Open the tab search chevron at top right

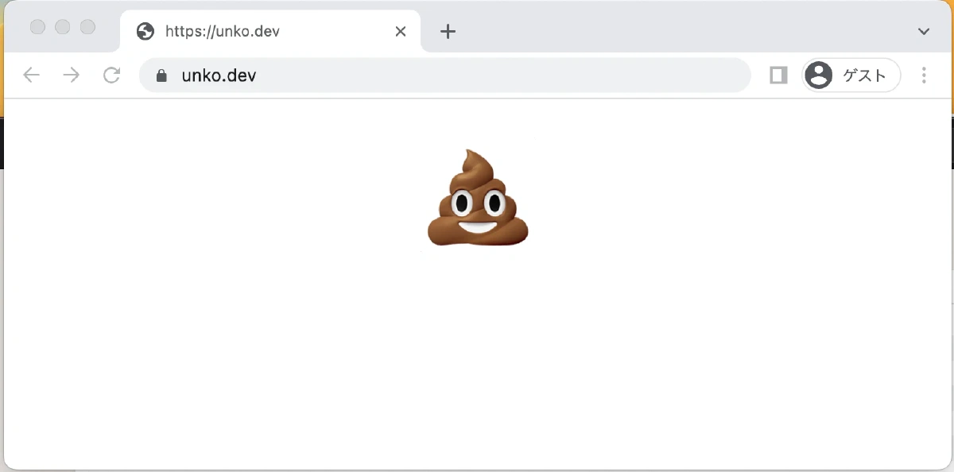[923, 31]
